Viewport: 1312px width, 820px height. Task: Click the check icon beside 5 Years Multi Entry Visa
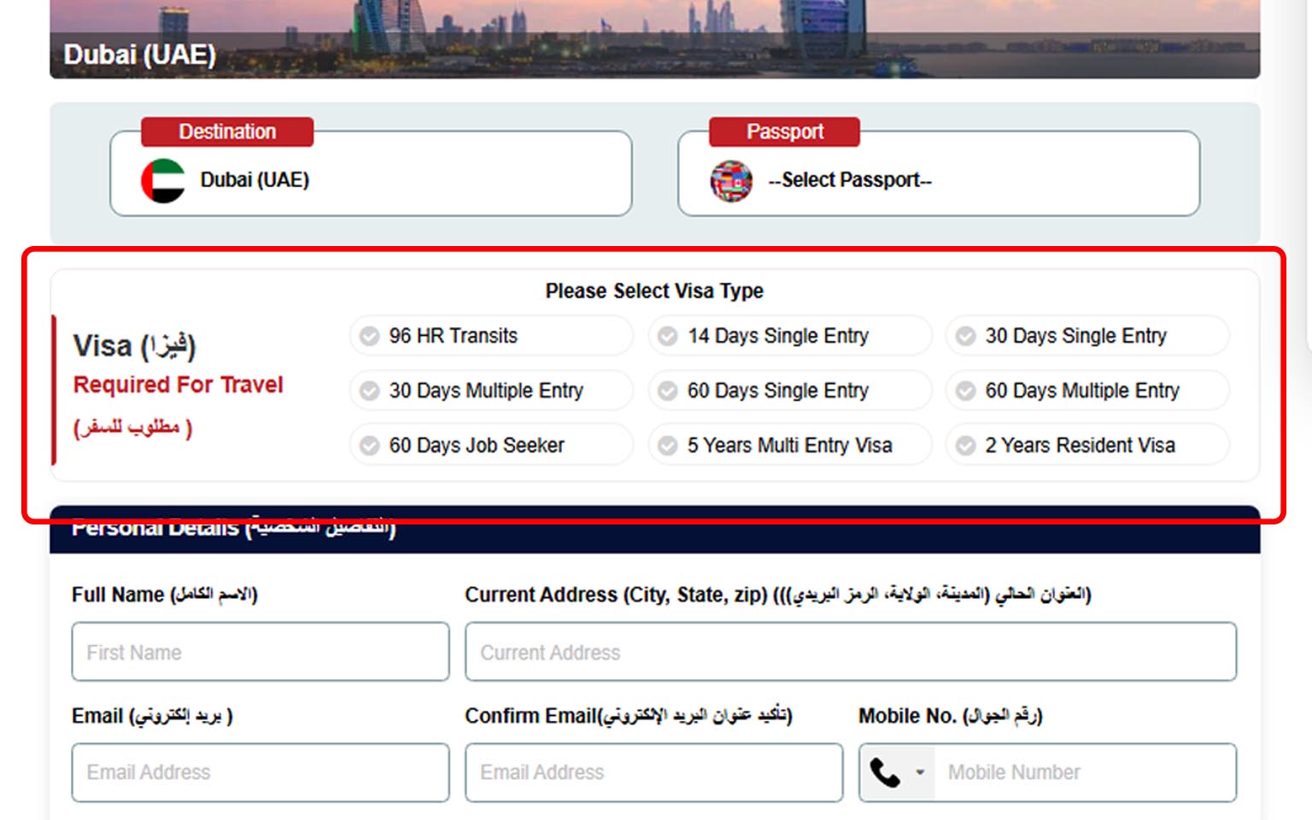pos(668,446)
